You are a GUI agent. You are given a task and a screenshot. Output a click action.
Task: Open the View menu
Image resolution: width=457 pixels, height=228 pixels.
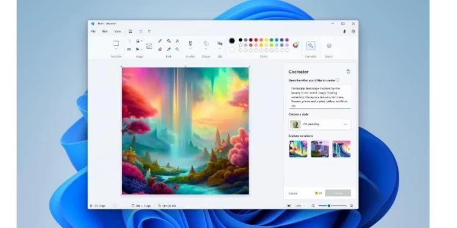click(118, 32)
